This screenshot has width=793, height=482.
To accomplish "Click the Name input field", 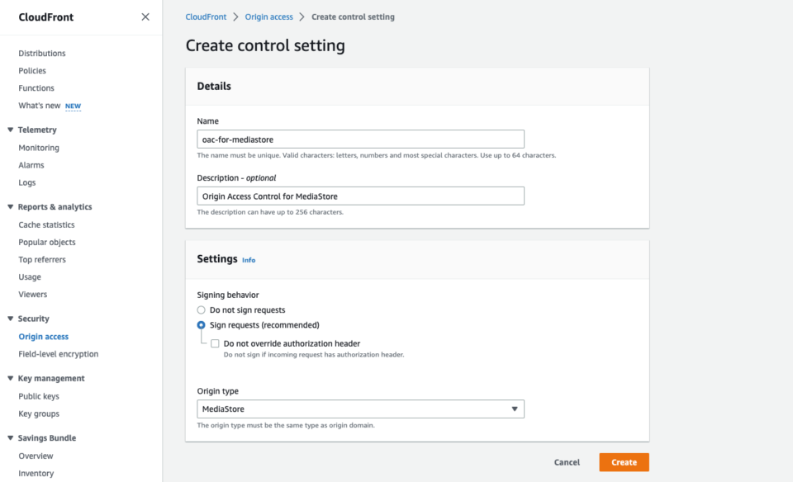I will tap(359, 139).
